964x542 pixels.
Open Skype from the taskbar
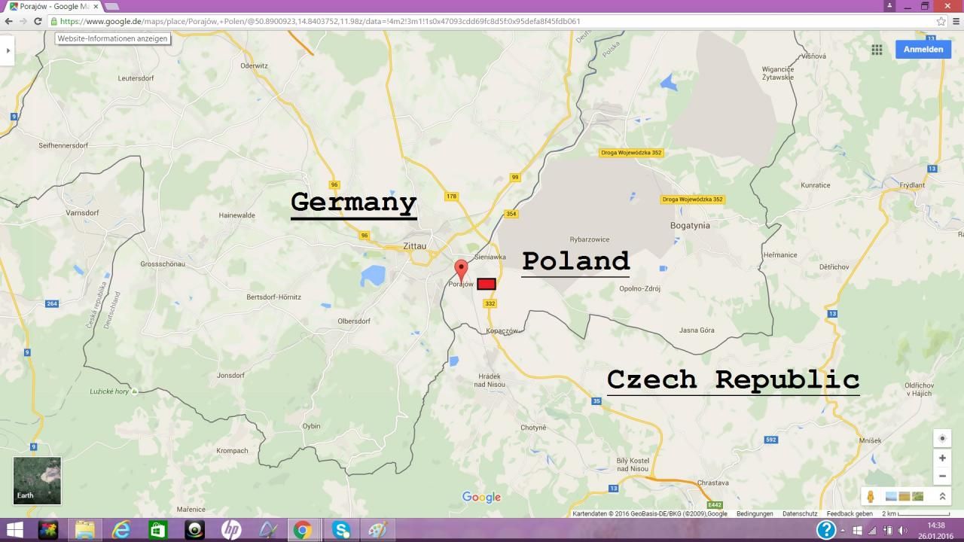point(341,530)
